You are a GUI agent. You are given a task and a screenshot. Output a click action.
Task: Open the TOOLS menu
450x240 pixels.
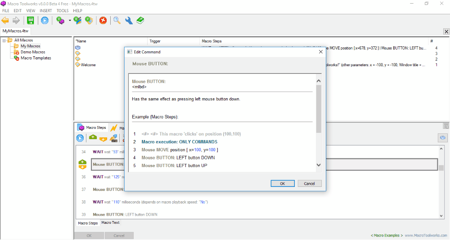click(x=63, y=11)
